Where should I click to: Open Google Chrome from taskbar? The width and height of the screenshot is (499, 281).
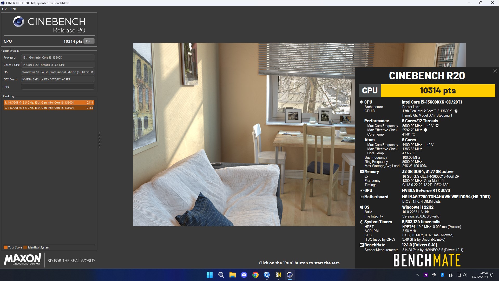tap(255, 275)
